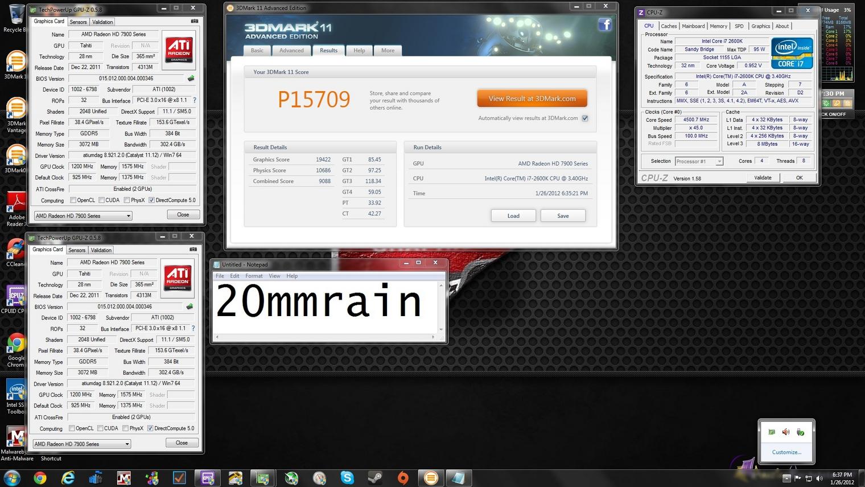Open Skype from the taskbar
This screenshot has height=487, width=865.
click(347, 477)
